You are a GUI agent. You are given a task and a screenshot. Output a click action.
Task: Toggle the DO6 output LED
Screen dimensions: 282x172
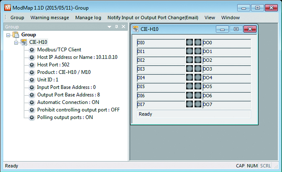(198, 95)
